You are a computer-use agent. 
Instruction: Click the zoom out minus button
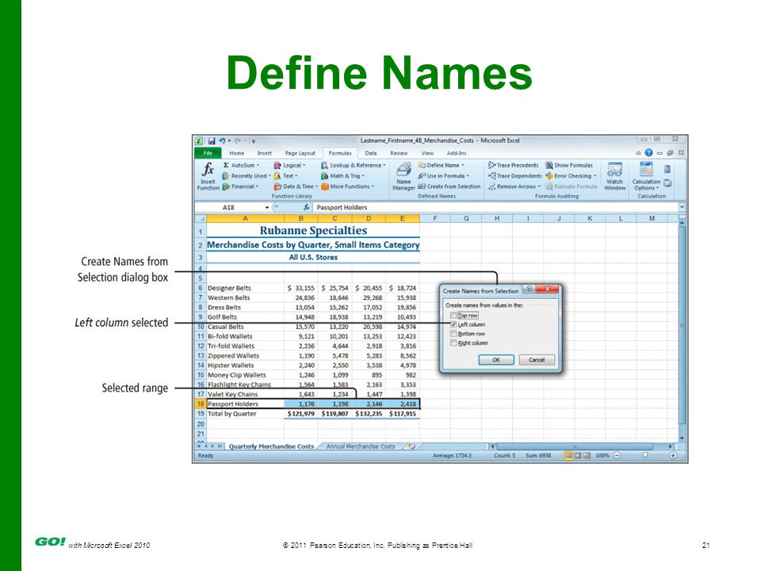[x=617, y=455]
